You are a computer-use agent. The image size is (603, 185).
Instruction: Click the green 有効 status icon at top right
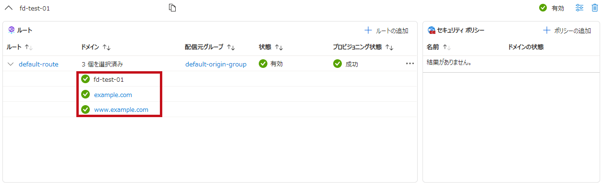coord(543,8)
